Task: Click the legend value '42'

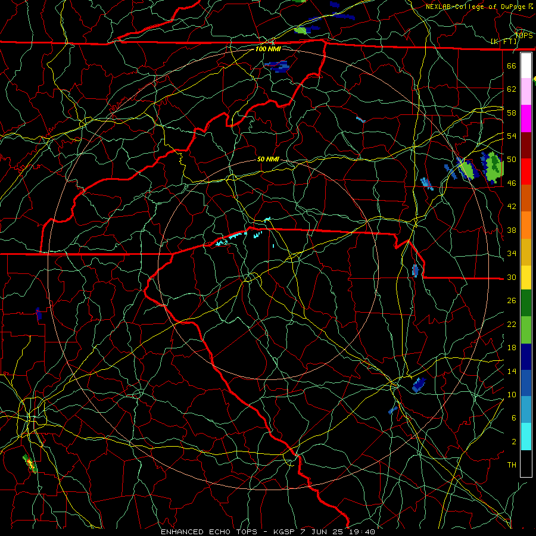Action: (512, 207)
